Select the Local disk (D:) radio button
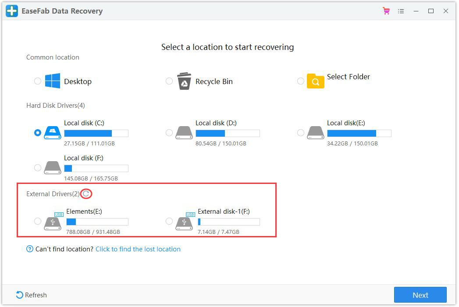Screen dimensions: 459x307 (169, 133)
